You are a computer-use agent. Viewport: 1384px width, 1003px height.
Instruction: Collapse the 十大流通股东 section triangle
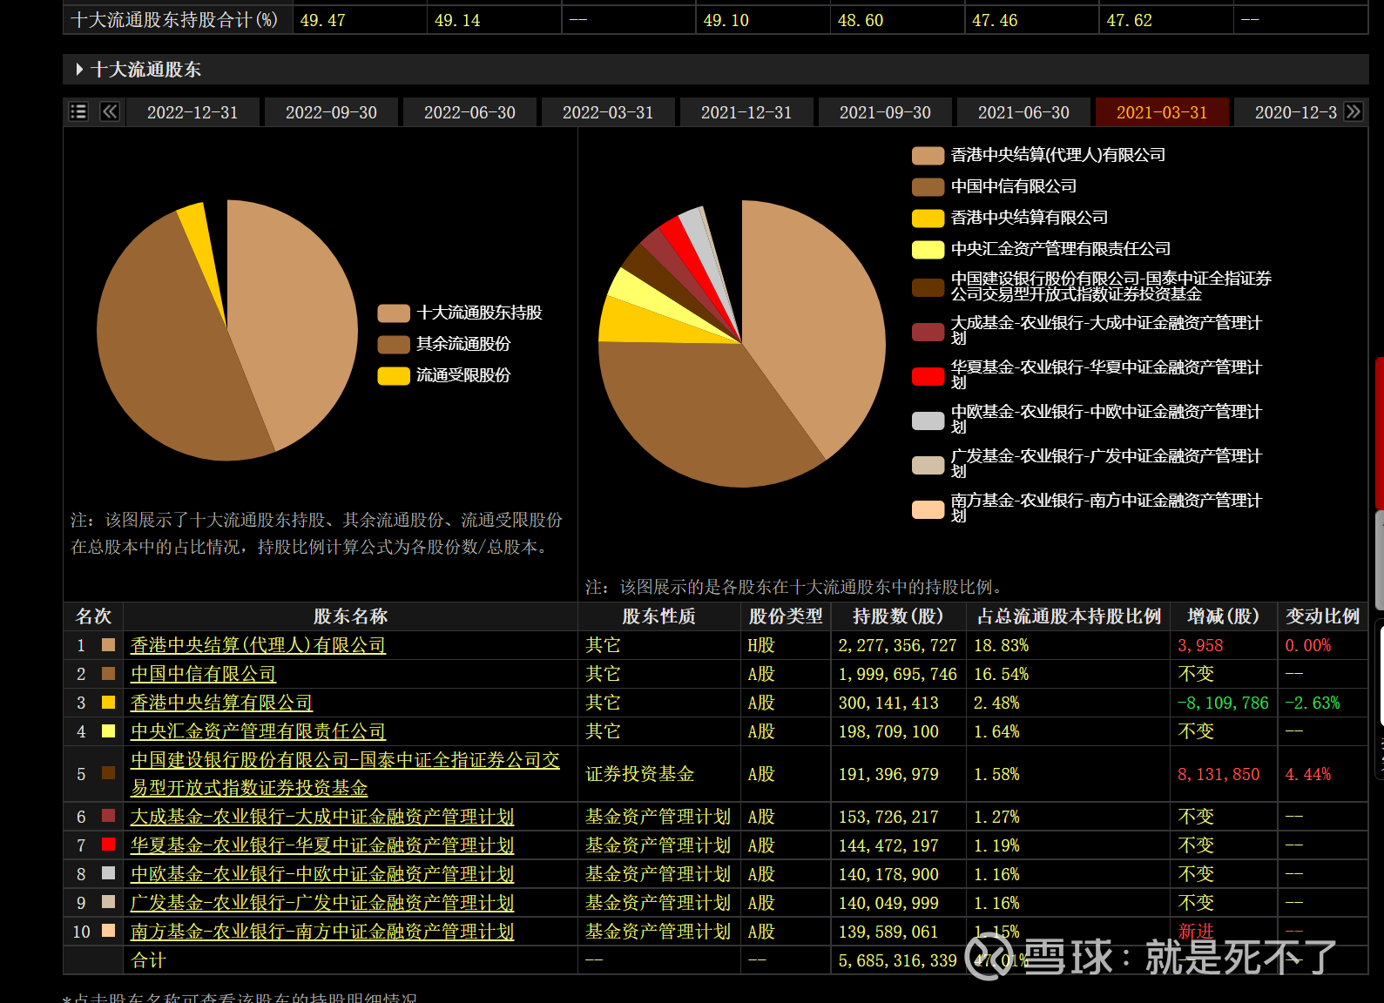79,69
